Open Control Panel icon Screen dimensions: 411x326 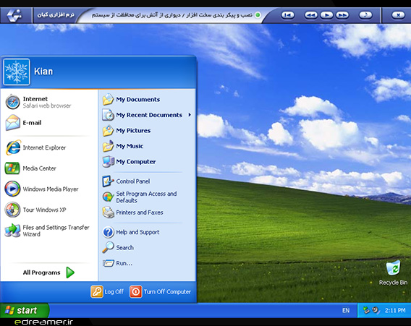click(x=108, y=181)
